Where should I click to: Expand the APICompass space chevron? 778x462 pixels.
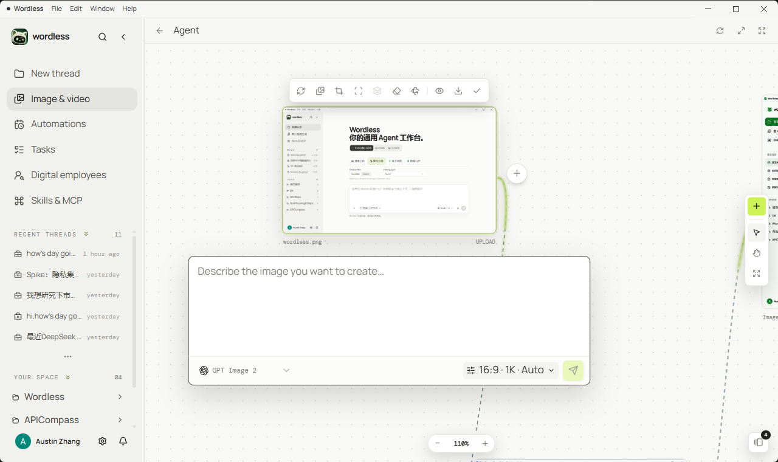pos(120,420)
